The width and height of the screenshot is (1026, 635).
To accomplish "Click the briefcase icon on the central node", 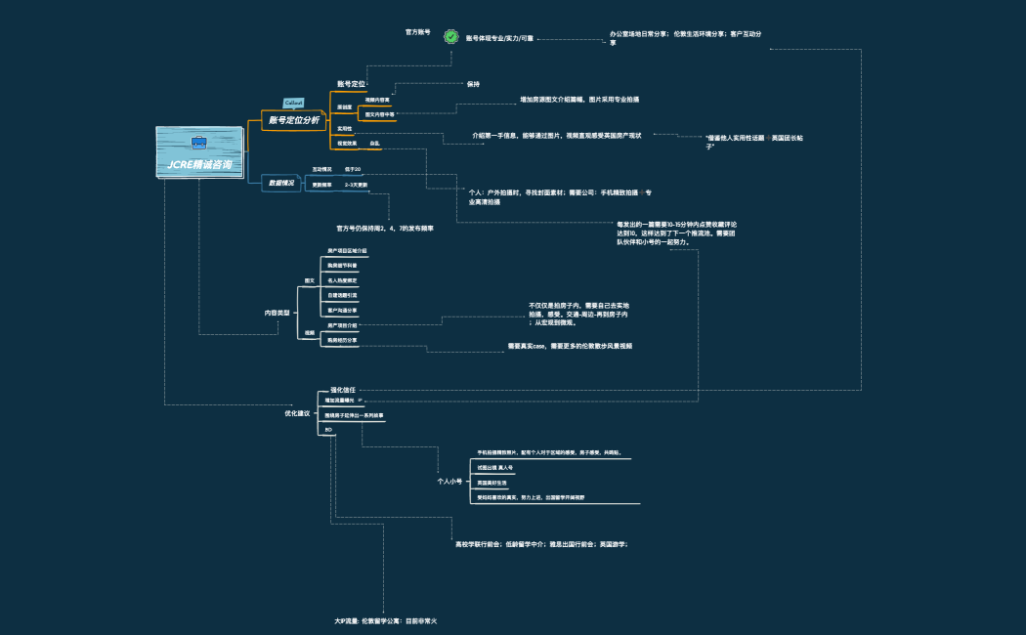I will tap(199, 143).
